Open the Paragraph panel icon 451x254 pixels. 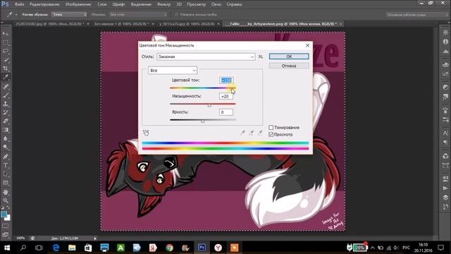coord(445,143)
